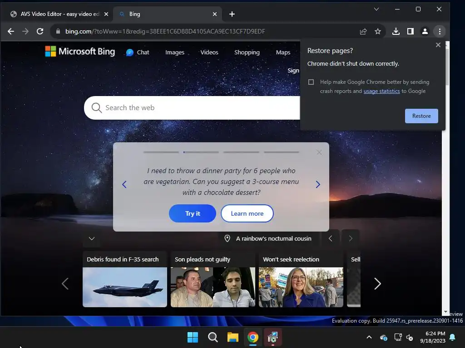The image size is (465, 348).
Task: Show previous chat suggestion
Action: (x=124, y=184)
